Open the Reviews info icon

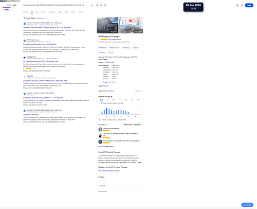tap(107, 125)
